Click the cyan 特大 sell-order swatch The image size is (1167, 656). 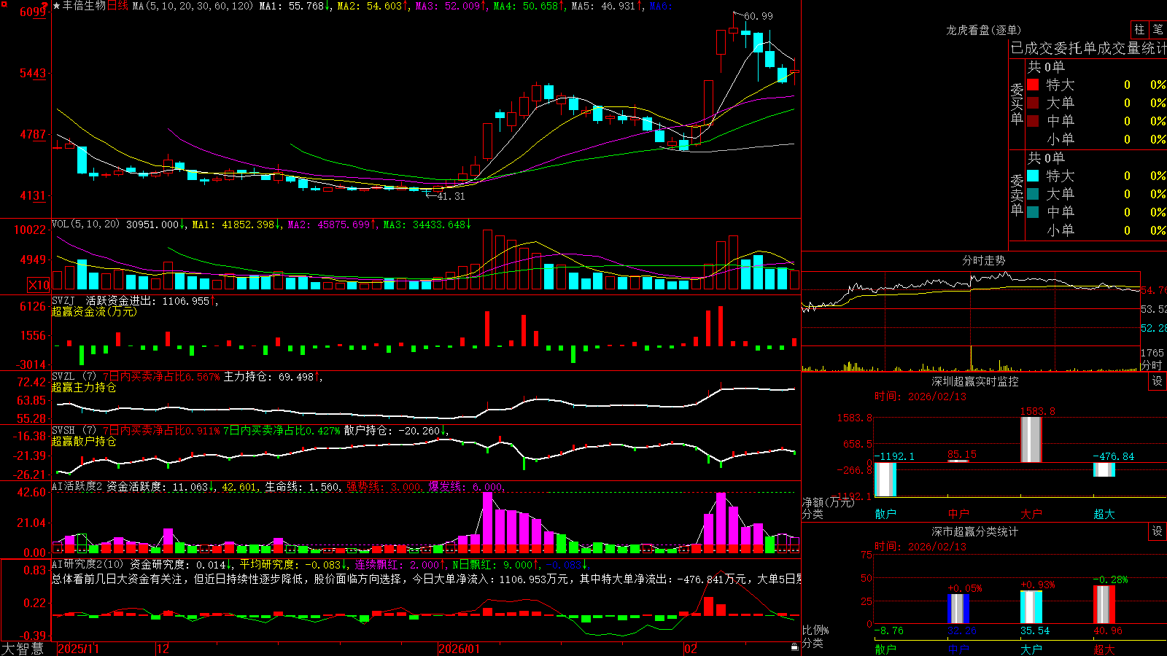click(x=1033, y=176)
